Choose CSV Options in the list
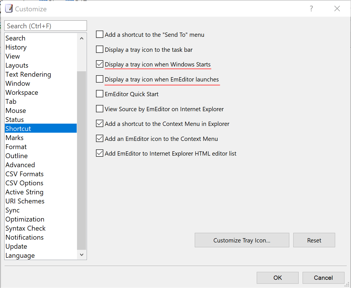 [x=41, y=183]
